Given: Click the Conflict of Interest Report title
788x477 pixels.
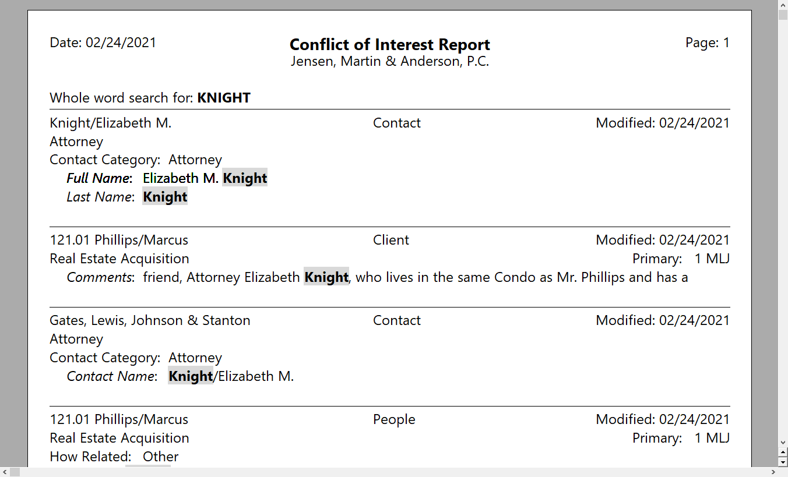Looking at the screenshot, I should (389, 45).
